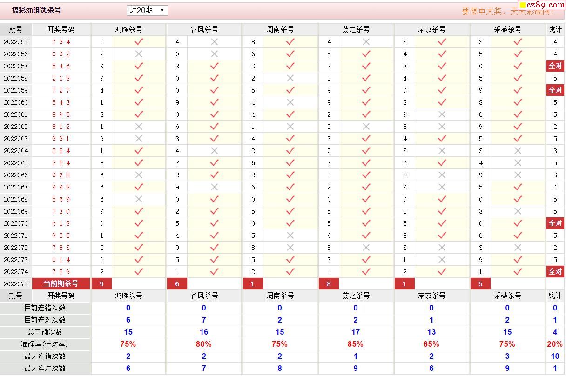Click winning numbers 0 9 2

61,54
